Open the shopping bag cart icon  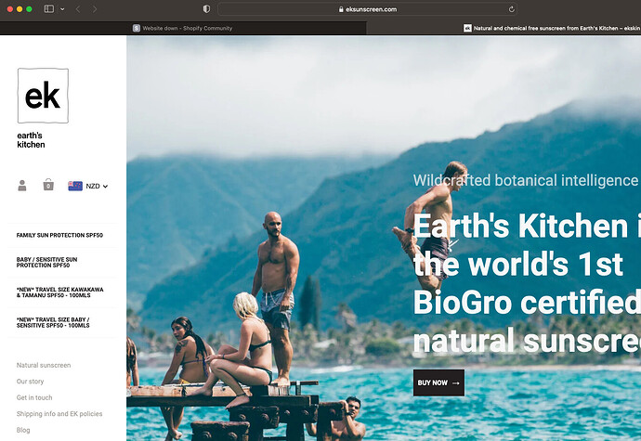pyautogui.click(x=48, y=185)
